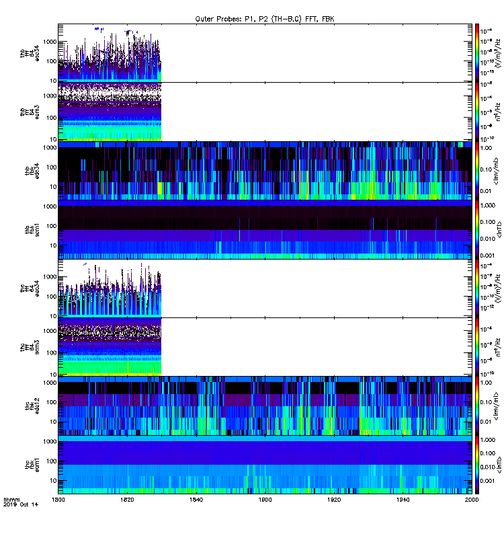
Task: Click the 'hhmm' axis caption
Action: click(11, 500)
